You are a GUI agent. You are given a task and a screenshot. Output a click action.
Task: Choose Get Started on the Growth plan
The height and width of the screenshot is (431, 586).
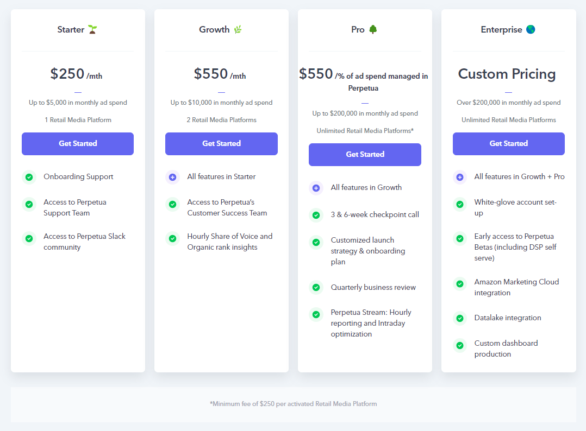point(221,144)
